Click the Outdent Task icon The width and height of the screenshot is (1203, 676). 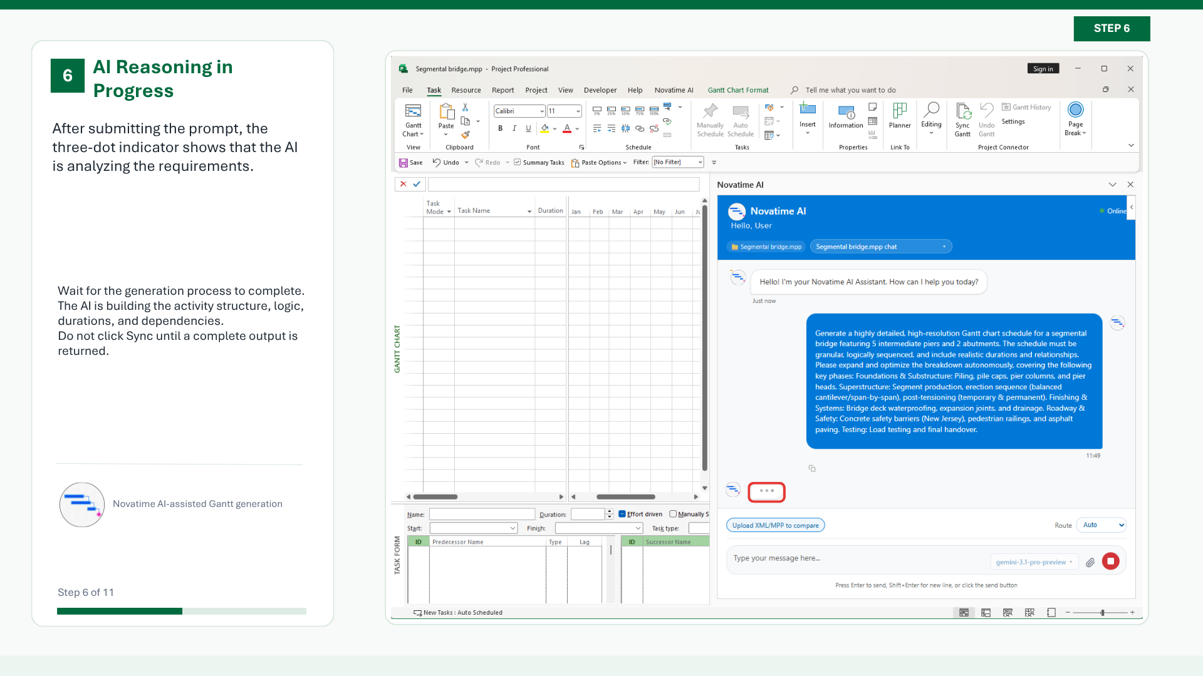coord(597,128)
